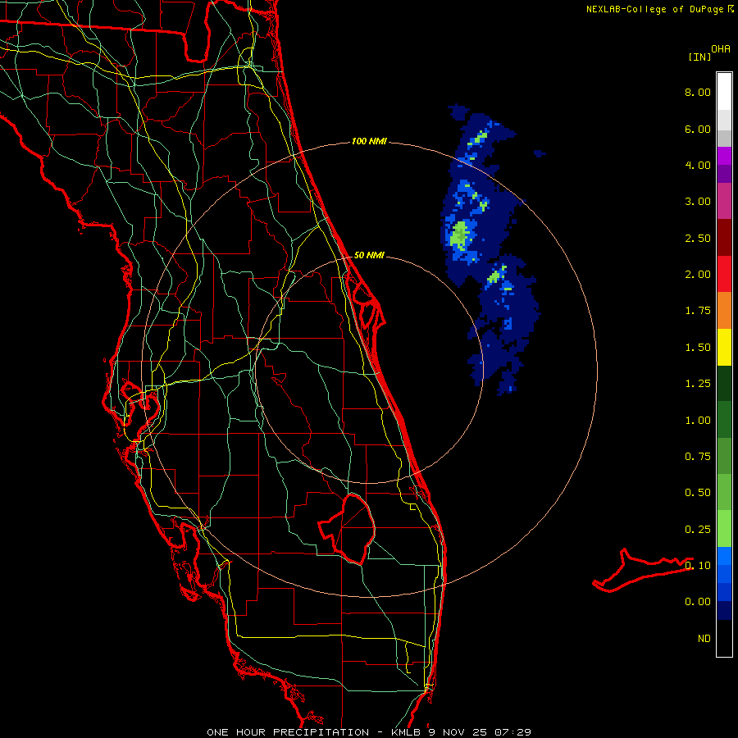Select the 1.00 legend value
The width and height of the screenshot is (738, 738).
coord(698,421)
